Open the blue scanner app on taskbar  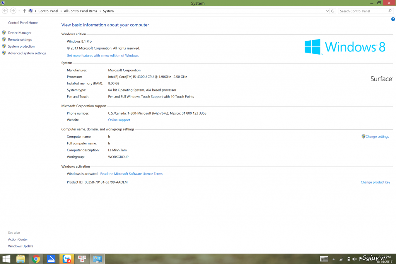click(51, 259)
